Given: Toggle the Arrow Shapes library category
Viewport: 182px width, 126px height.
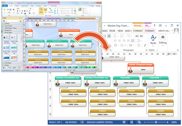Looking at the screenshot, I should tap(12, 26).
